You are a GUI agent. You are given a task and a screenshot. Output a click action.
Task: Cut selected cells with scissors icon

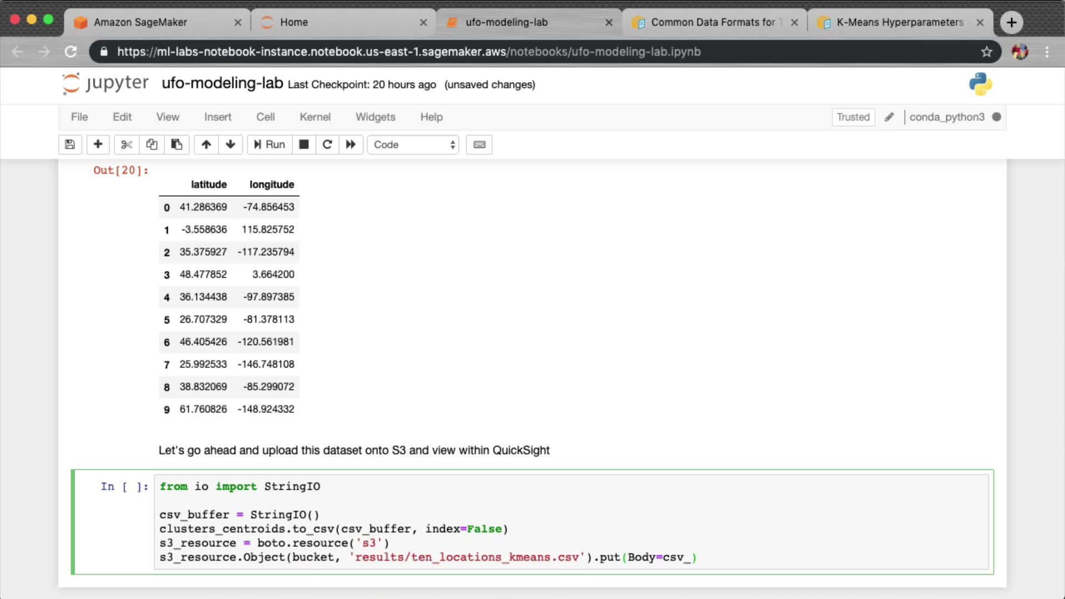(126, 145)
